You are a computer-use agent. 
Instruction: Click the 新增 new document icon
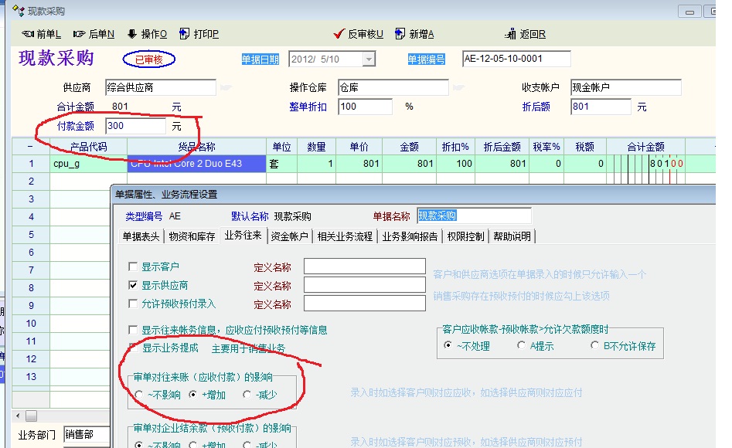click(400, 34)
